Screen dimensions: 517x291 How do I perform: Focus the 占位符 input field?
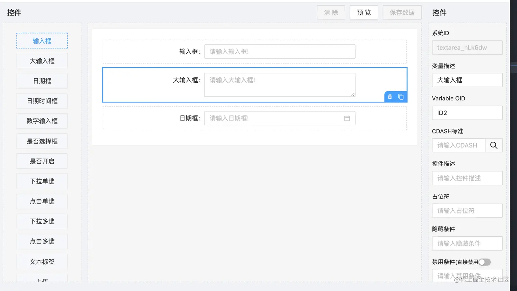[467, 210]
